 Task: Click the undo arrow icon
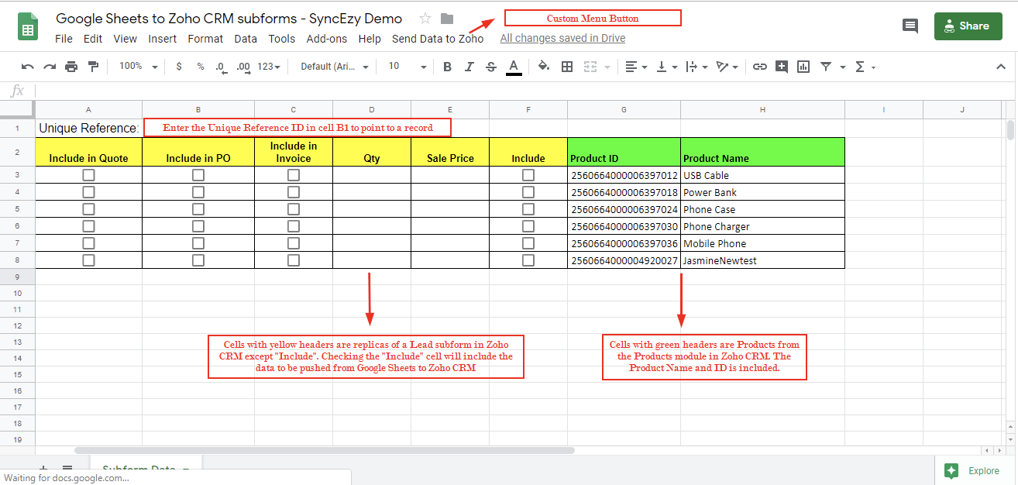28,67
